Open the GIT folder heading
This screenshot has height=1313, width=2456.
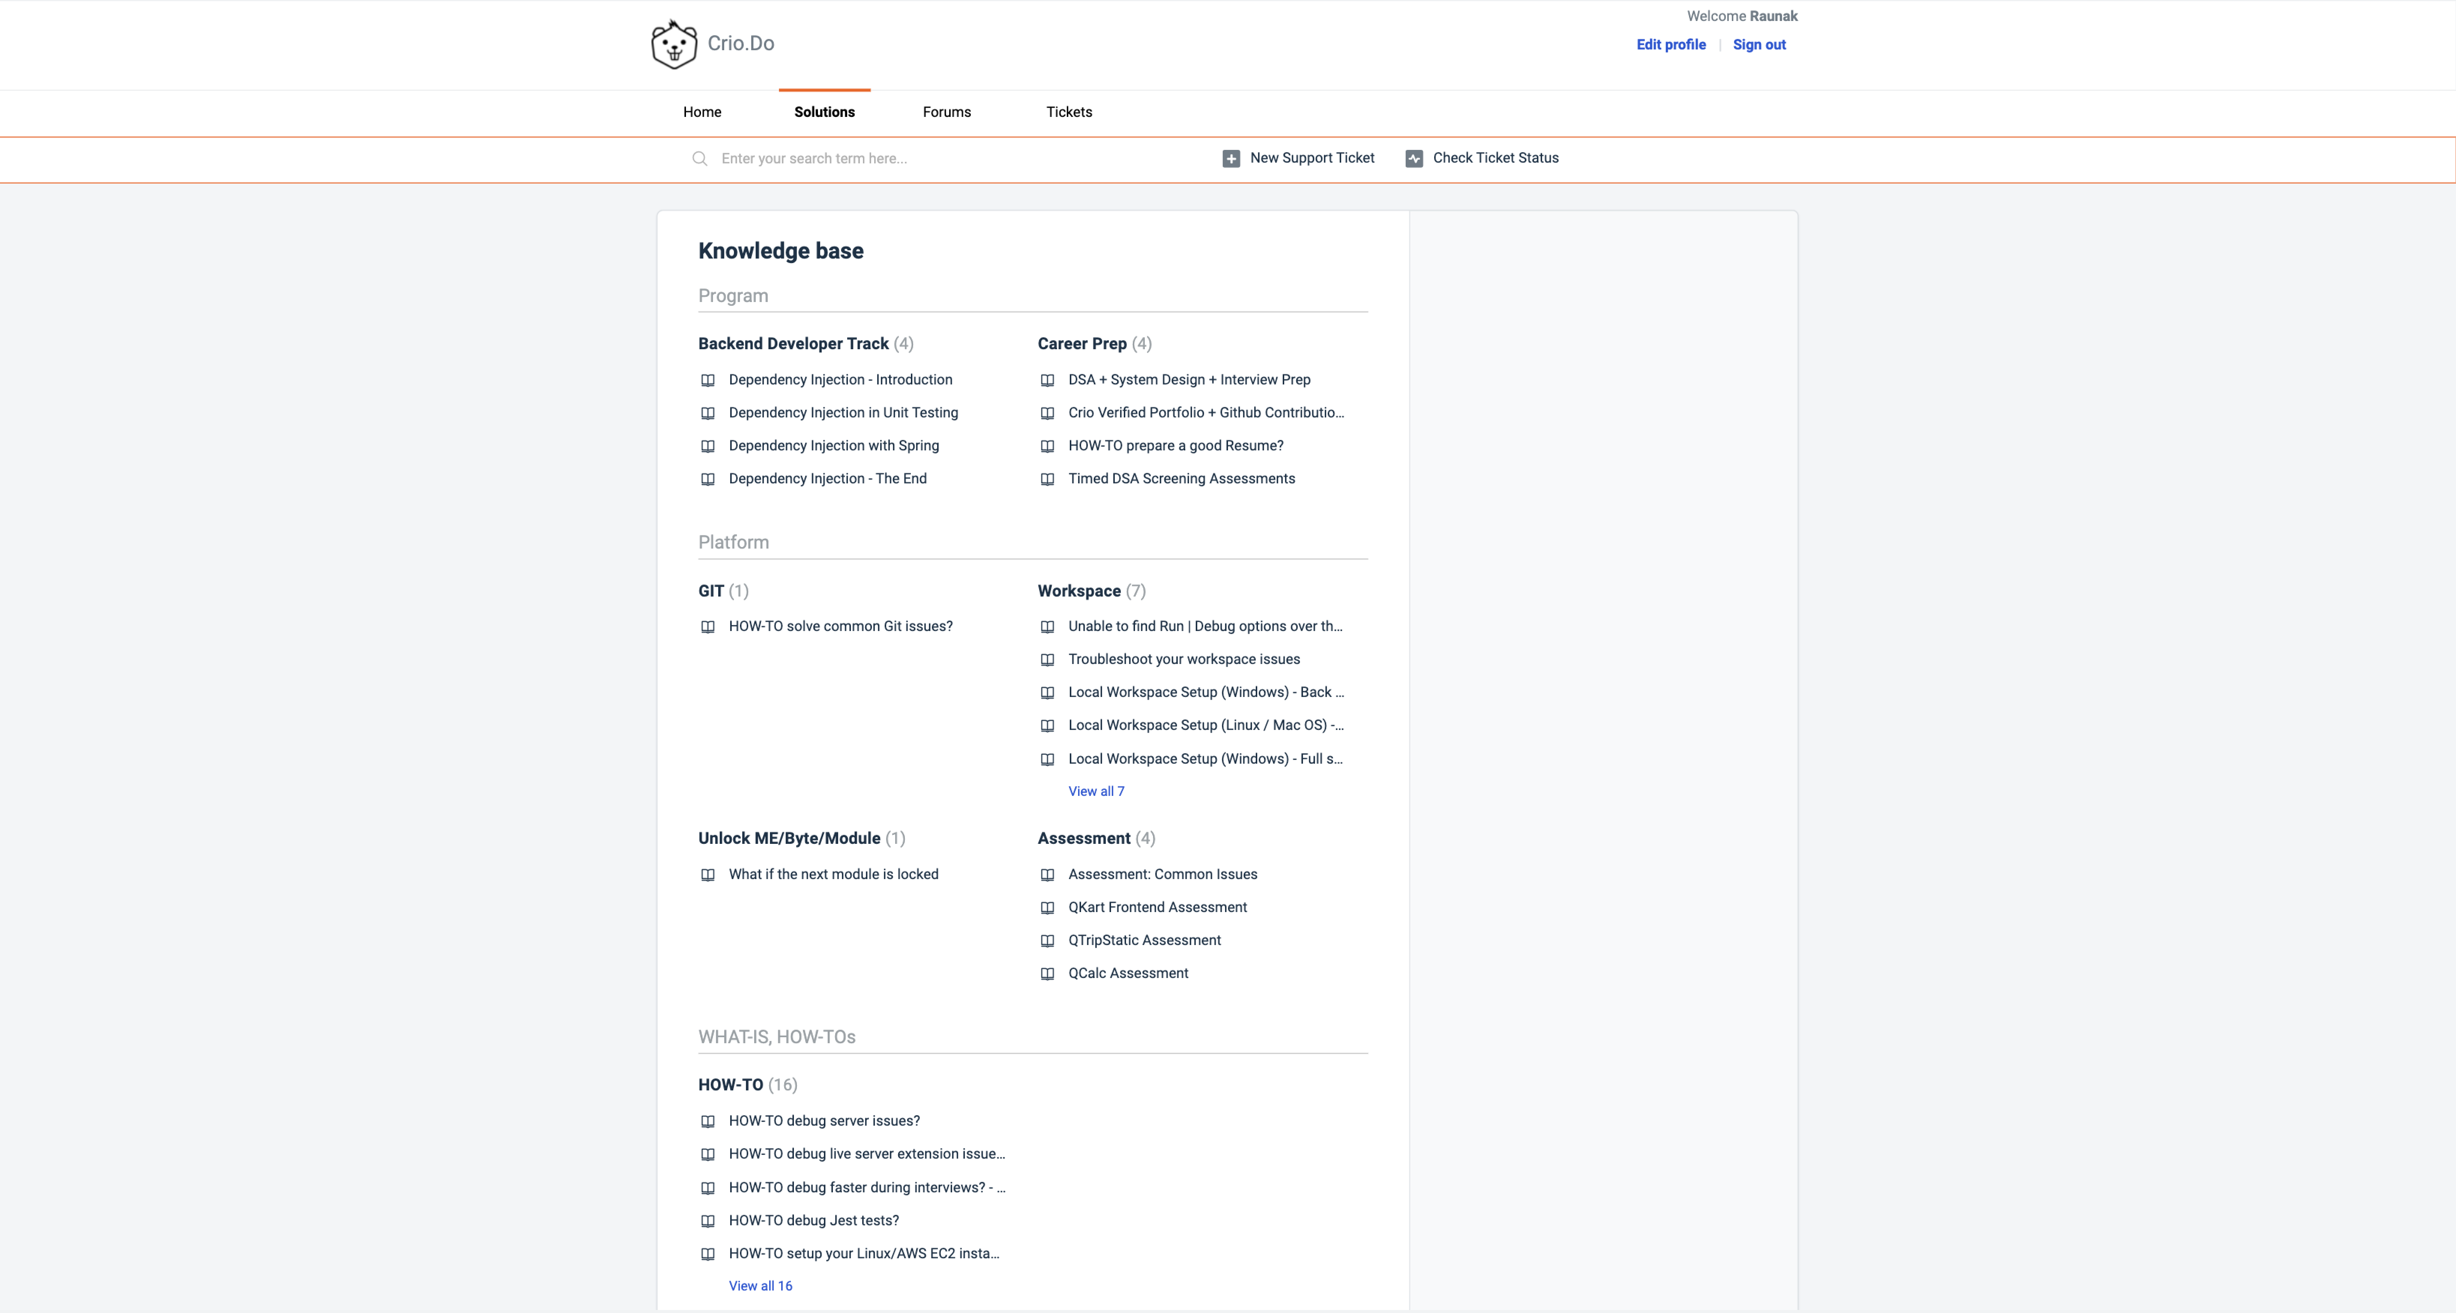710,591
